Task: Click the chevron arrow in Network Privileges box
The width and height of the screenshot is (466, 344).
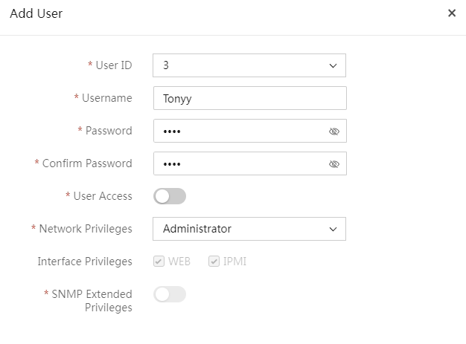Action: (x=333, y=229)
